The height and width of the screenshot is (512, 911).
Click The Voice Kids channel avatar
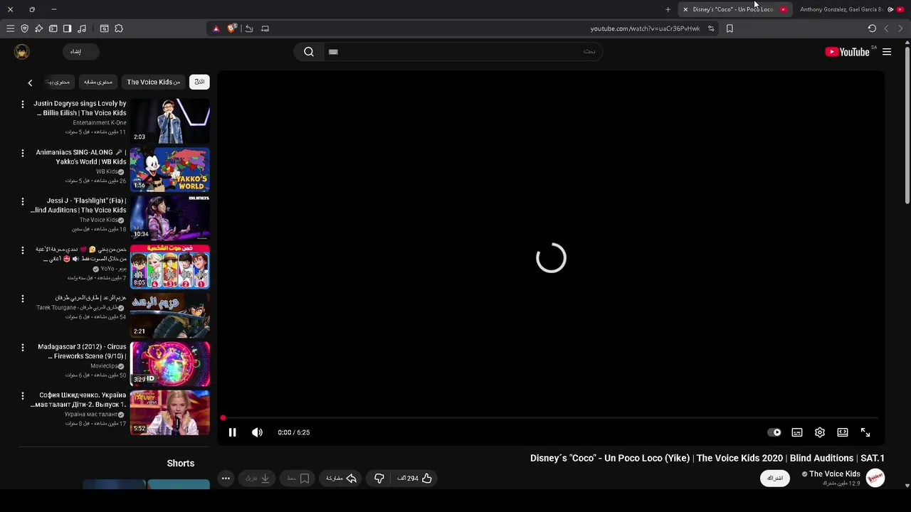(x=875, y=478)
